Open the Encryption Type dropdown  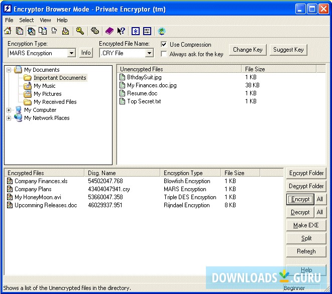tap(71, 53)
